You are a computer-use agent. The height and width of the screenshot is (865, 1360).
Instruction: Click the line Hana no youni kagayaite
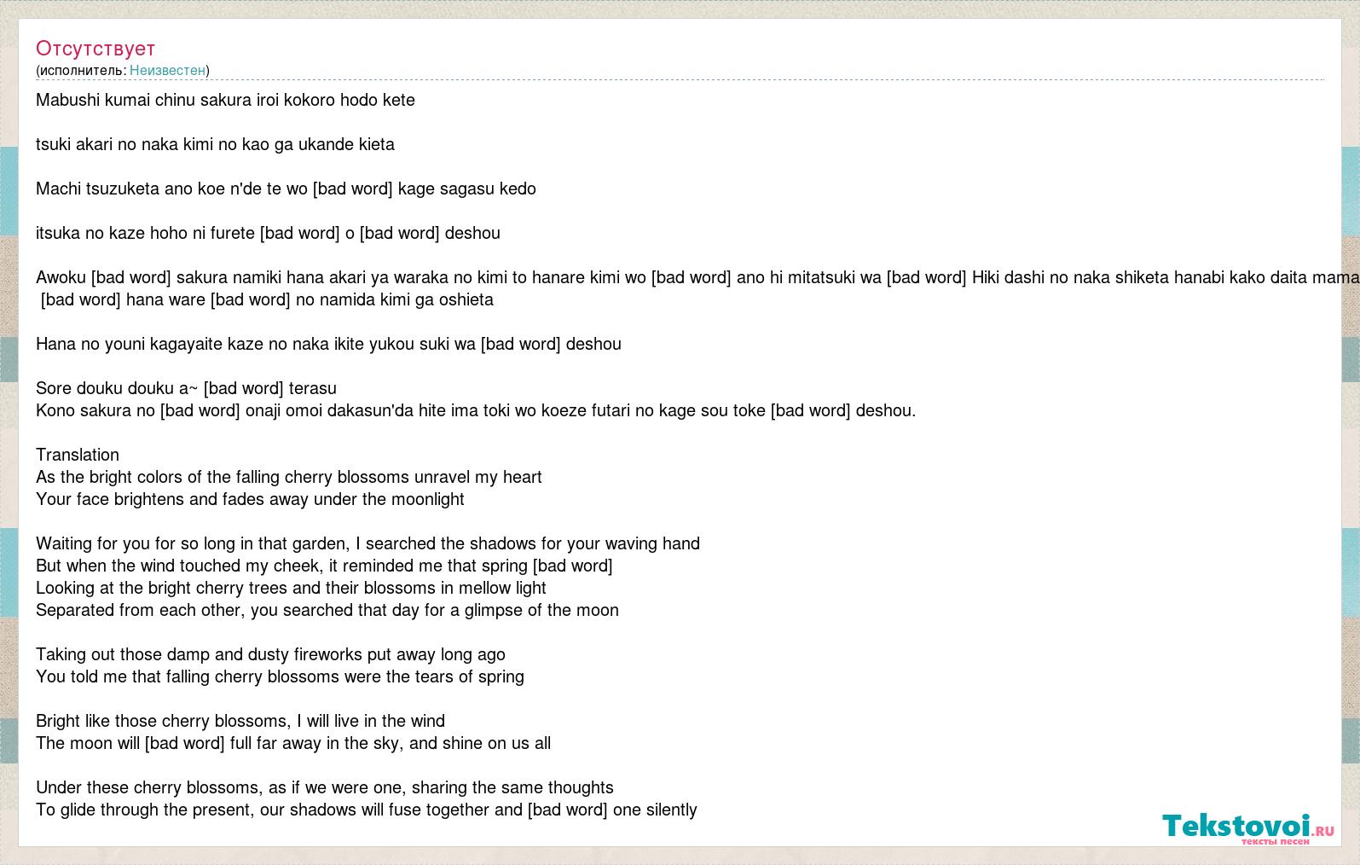[328, 344]
